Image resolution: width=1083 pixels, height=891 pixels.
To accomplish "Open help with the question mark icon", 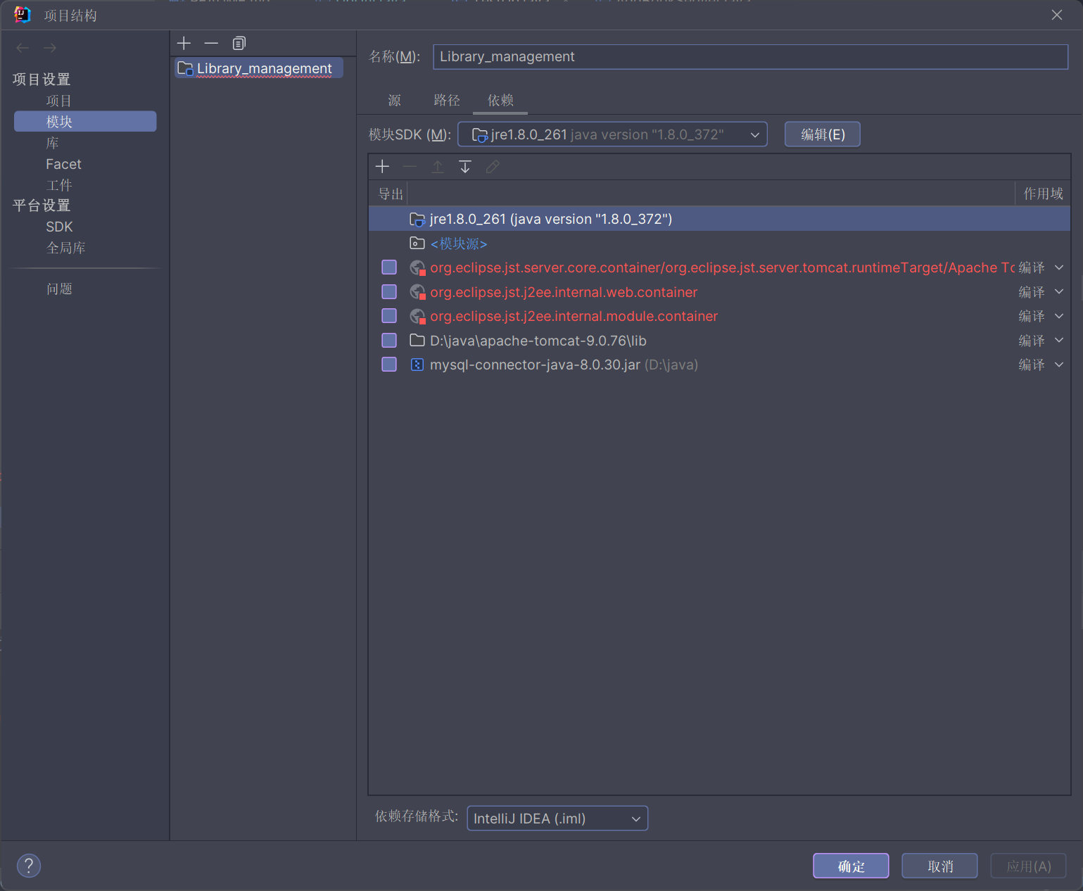I will (x=29, y=866).
